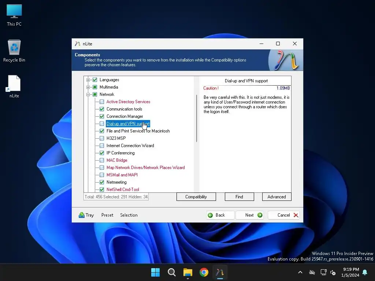375x281 pixels.
Task: Click the nLite title bar logo
Action: pyautogui.click(x=77, y=44)
